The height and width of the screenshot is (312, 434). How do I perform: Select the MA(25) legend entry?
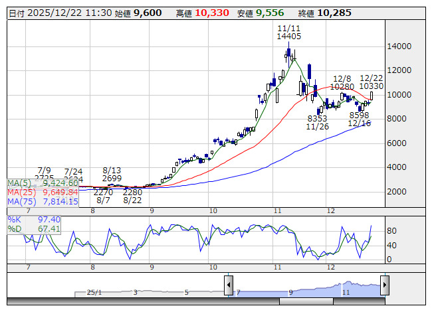[43, 192]
